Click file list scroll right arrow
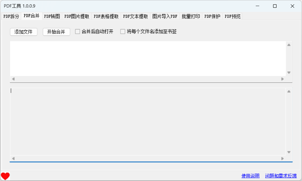 [x=282, y=79]
